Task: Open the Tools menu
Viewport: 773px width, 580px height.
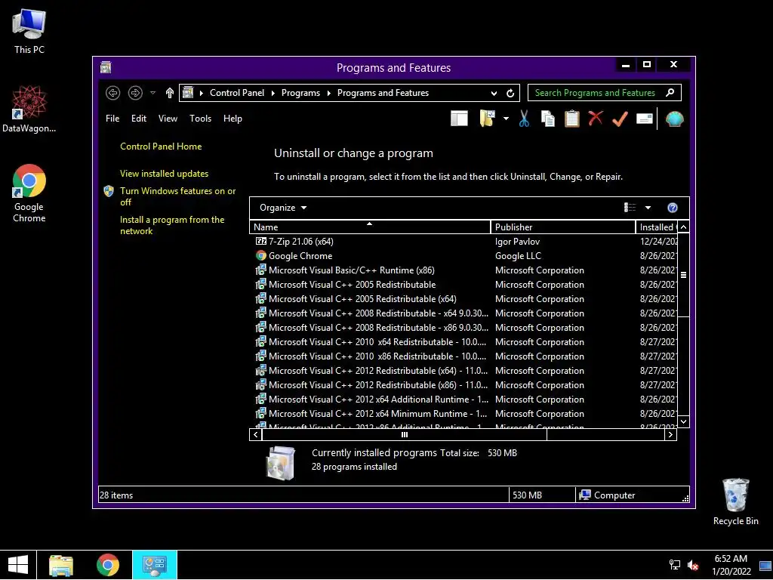Action: tap(200, 119)
